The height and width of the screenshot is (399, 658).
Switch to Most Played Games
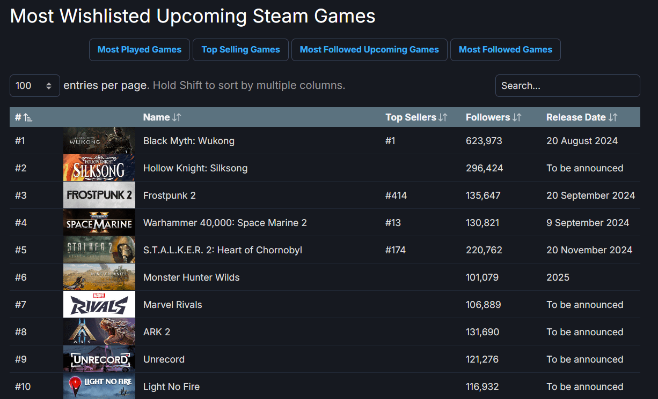tap(140, 50)
